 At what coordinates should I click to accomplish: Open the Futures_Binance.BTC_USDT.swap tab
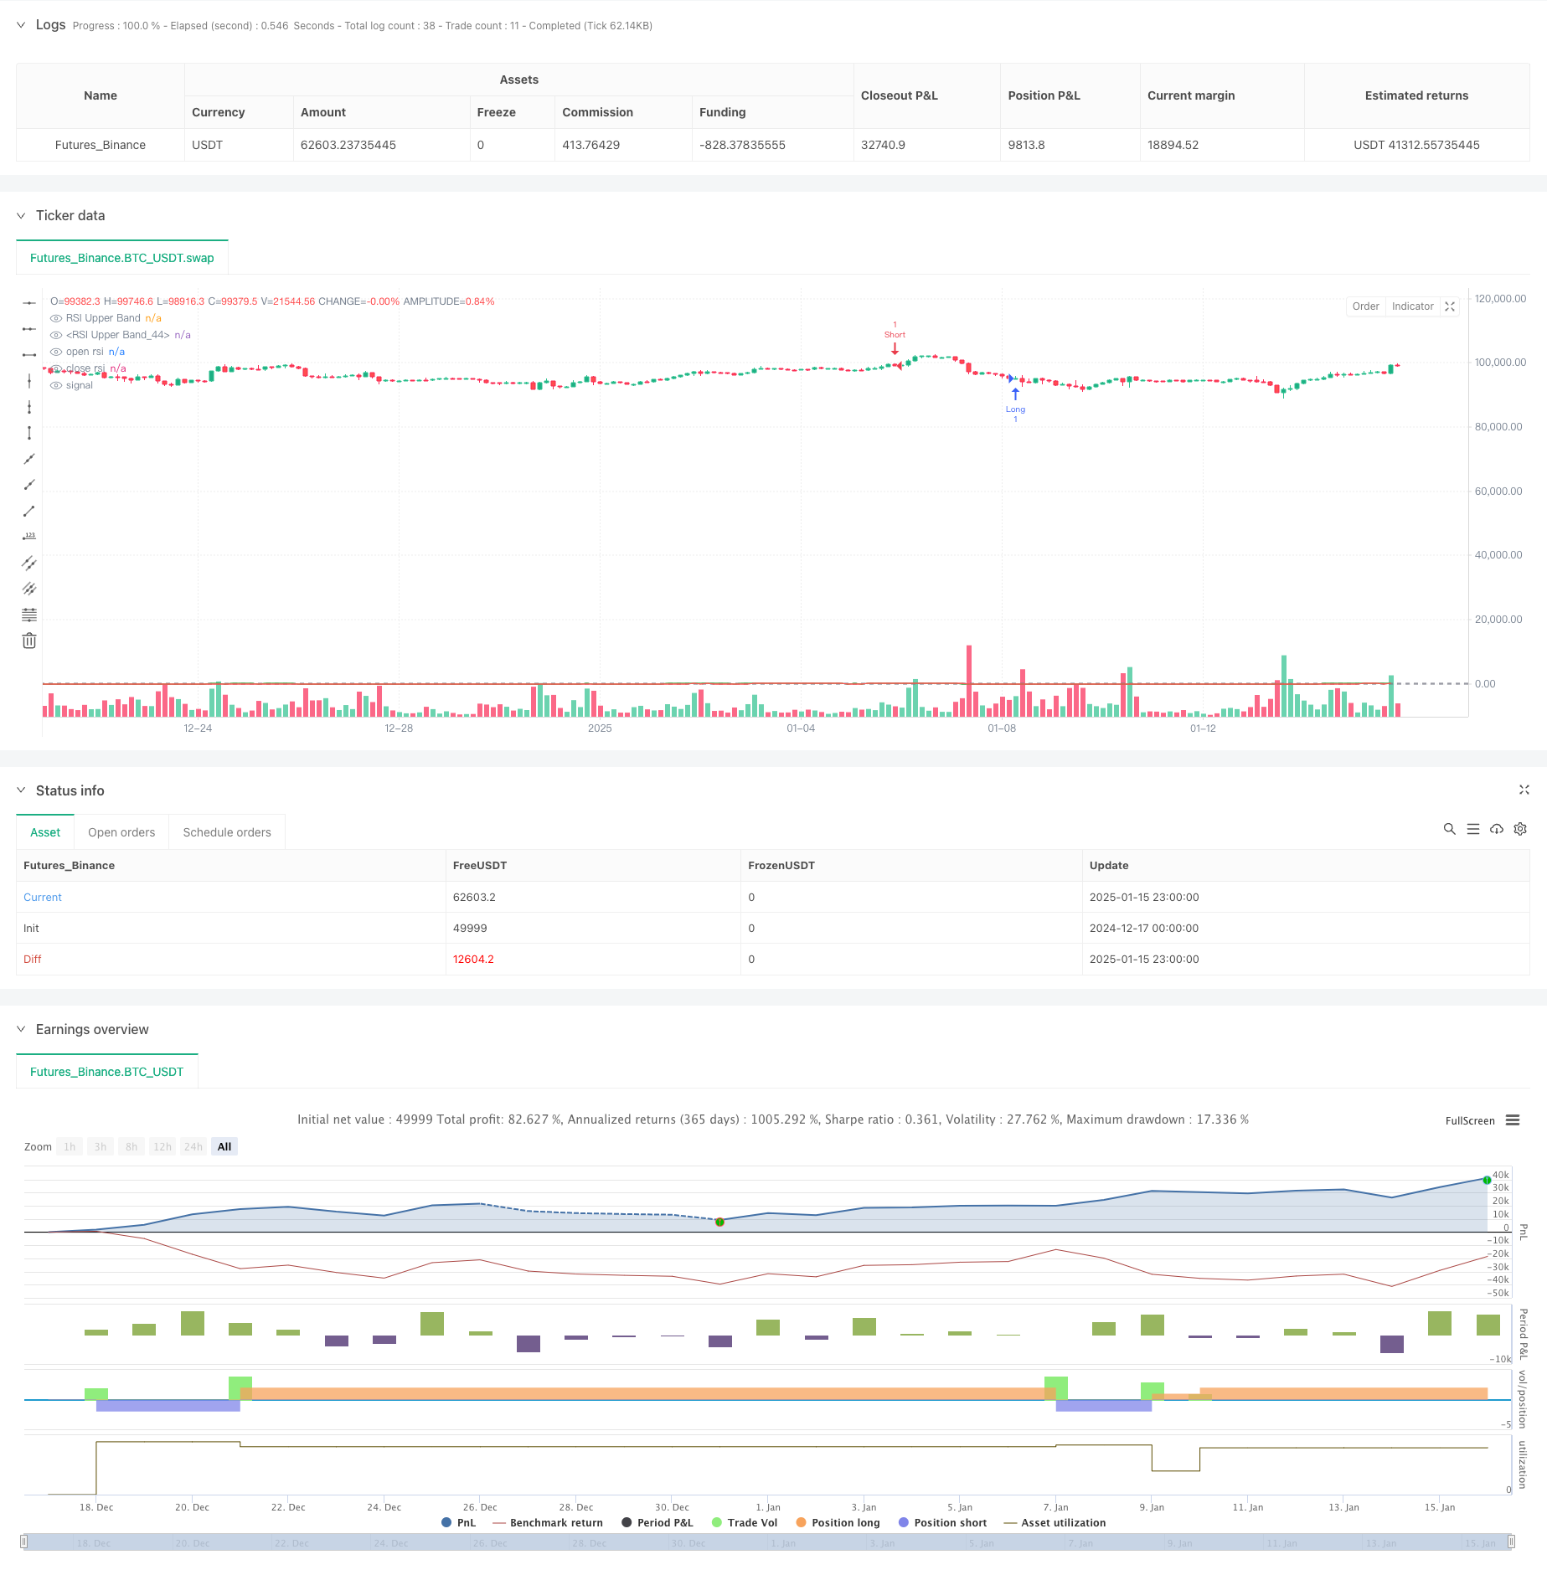coord(122,258)
